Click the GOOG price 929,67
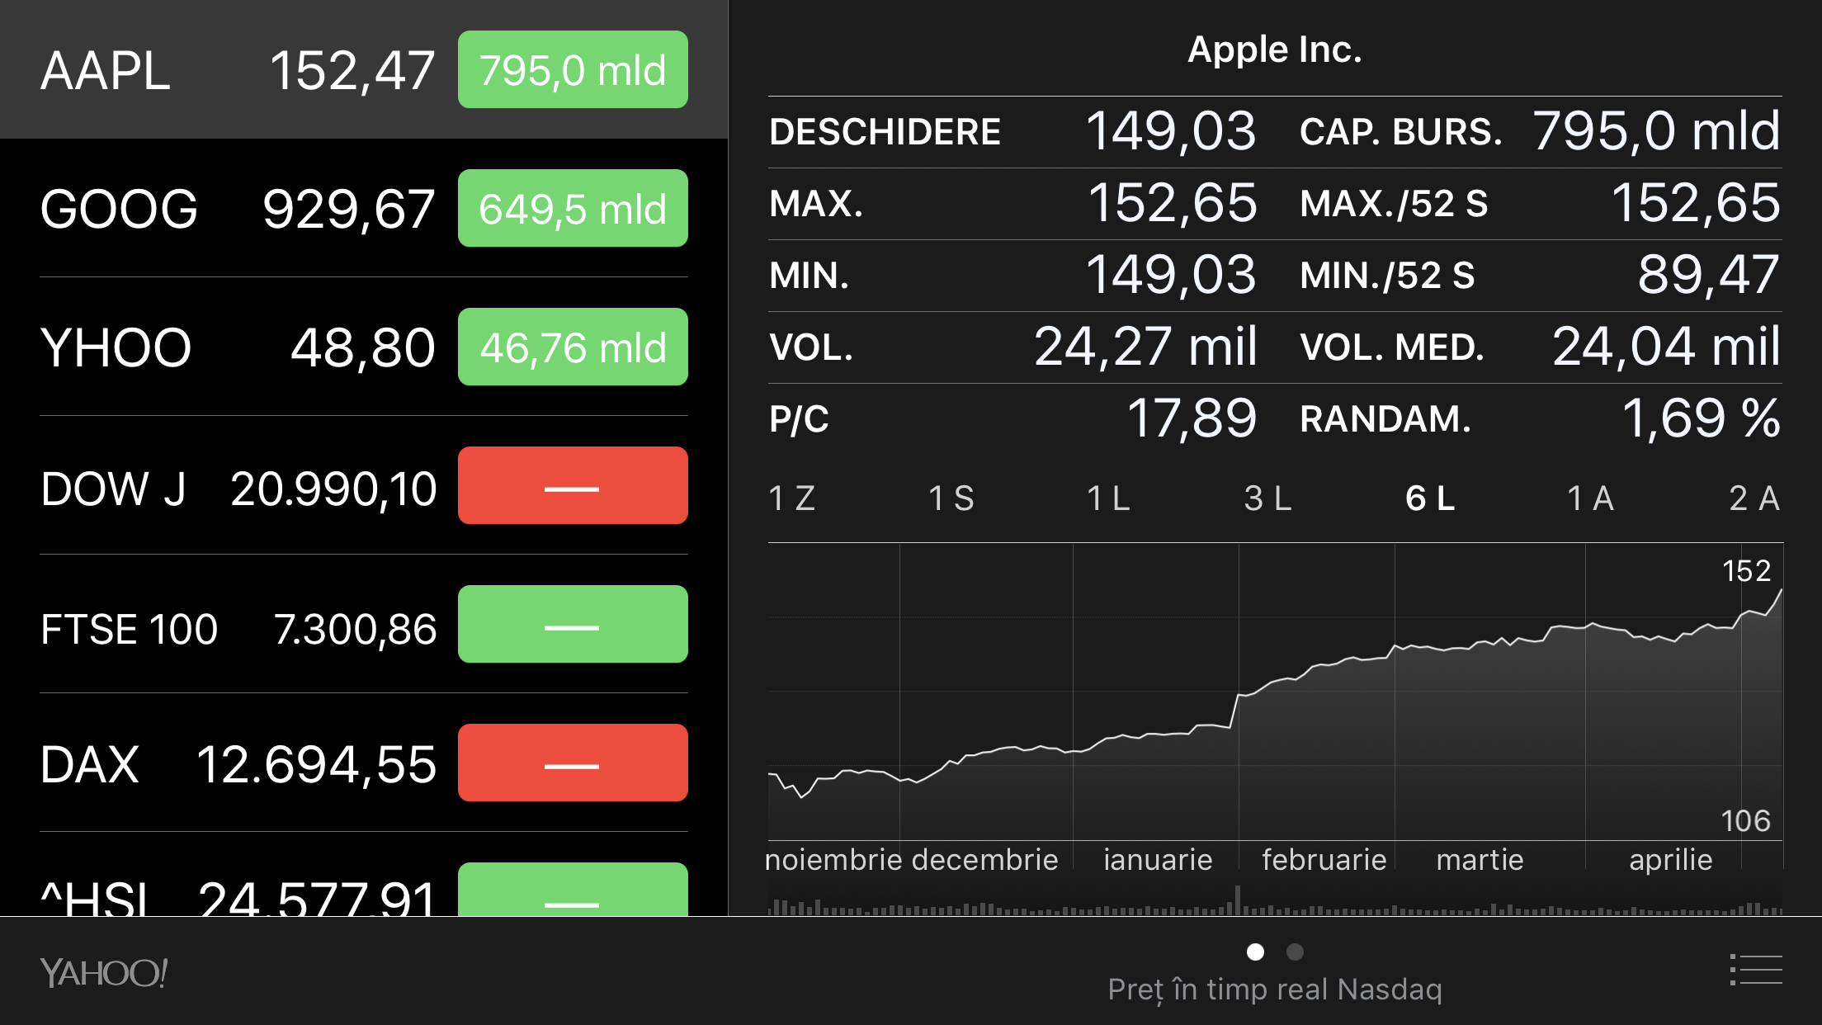The image size is (1822, 1025). [x=348, y=209]
